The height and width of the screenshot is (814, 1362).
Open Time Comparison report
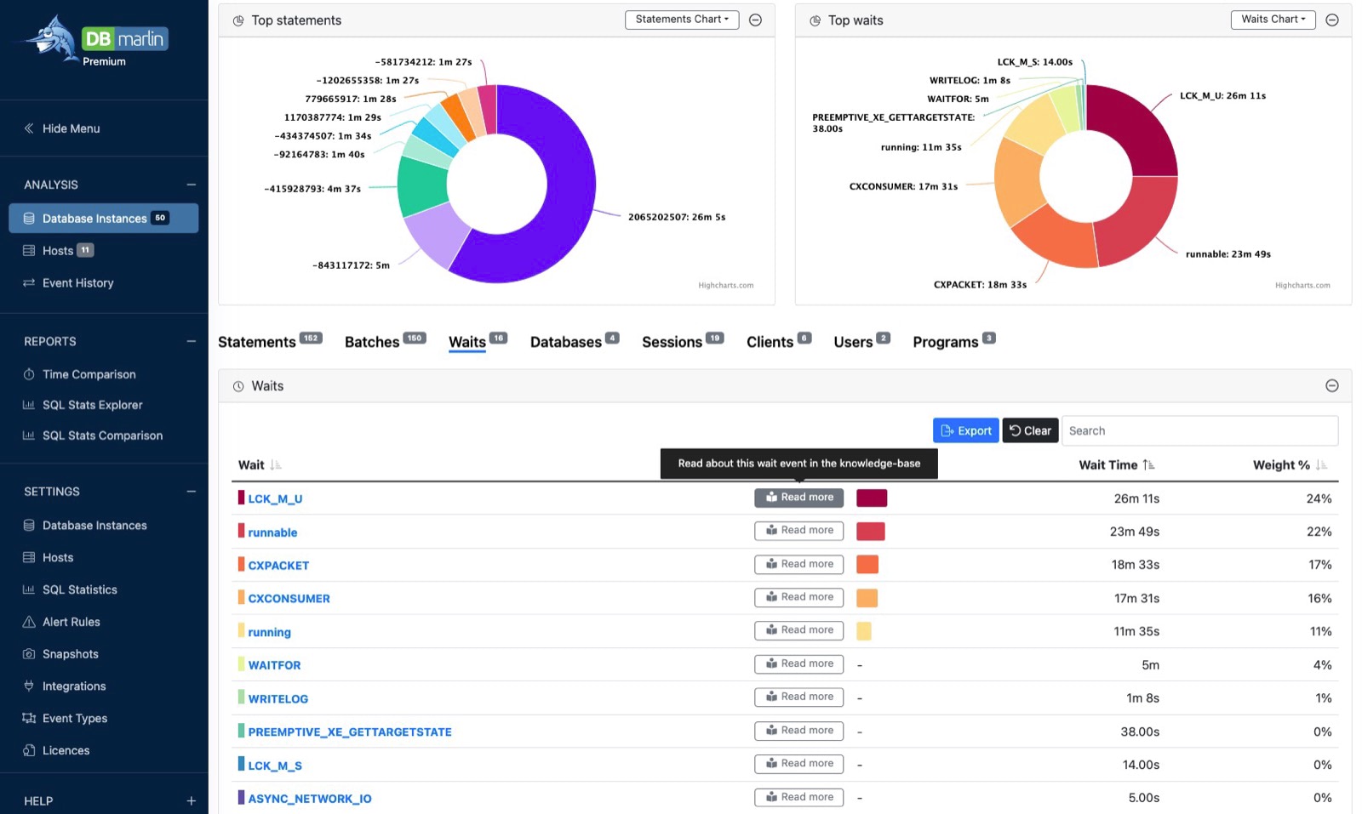pos(79,374)
